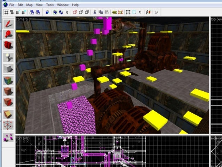The width and height of the screenshot is (222, 167).
Task: Open the Window menu
Action: point(63,5)
